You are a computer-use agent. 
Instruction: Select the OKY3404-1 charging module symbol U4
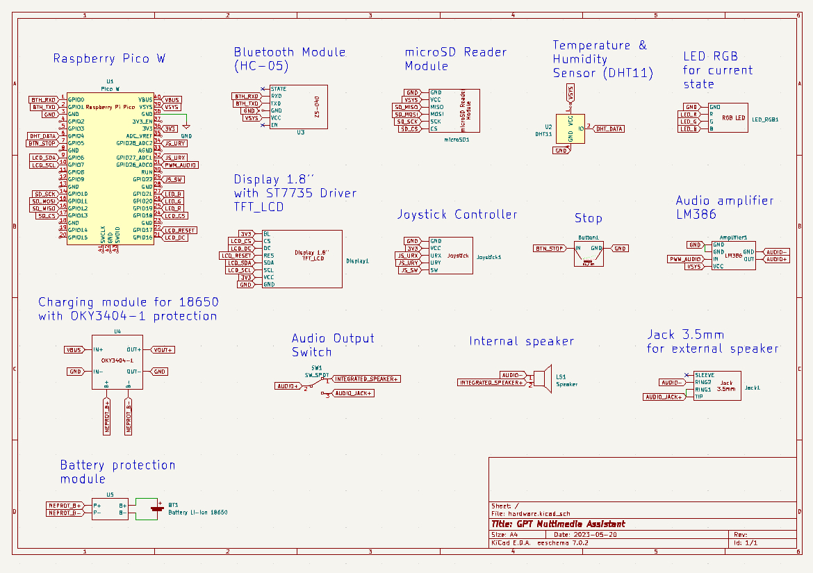(x=117, y=362)
